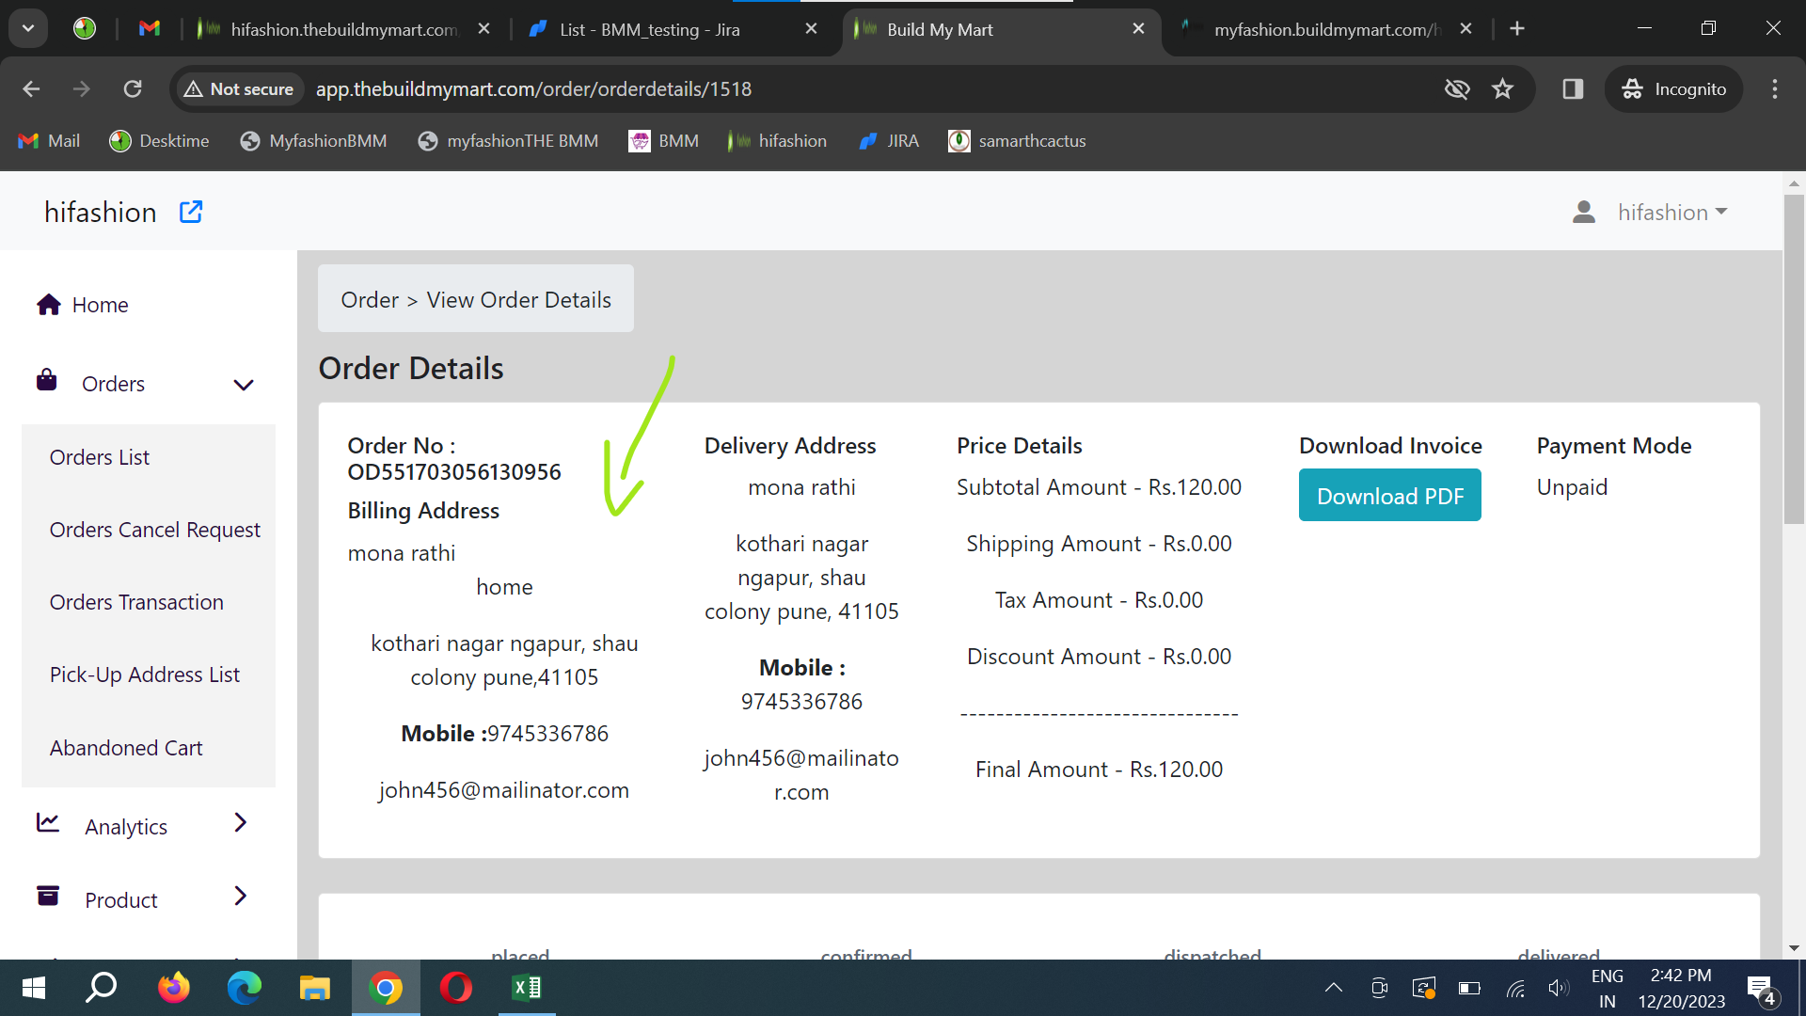Open the JIRA bookmark
This screenshot has height=1016, width=1806.
[889, 141]
